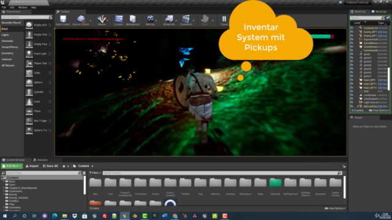Screen dimensions: 392x220
Task: Open the Content toolbar icon
Action: 119,19
